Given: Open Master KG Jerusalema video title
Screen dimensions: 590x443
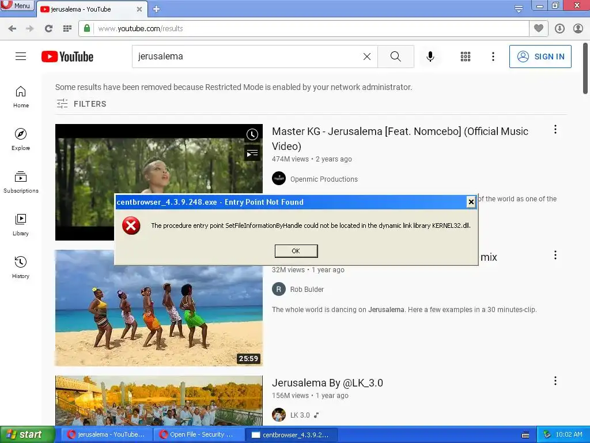Looking at the screenshot, I should coord(400,138).
